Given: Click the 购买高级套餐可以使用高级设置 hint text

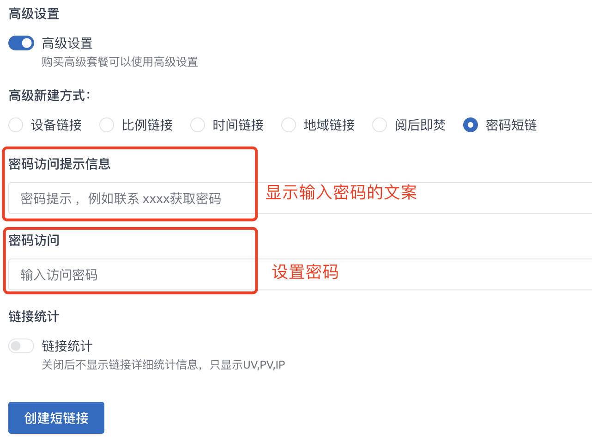Looking at the screenshot, I should 119,62.
